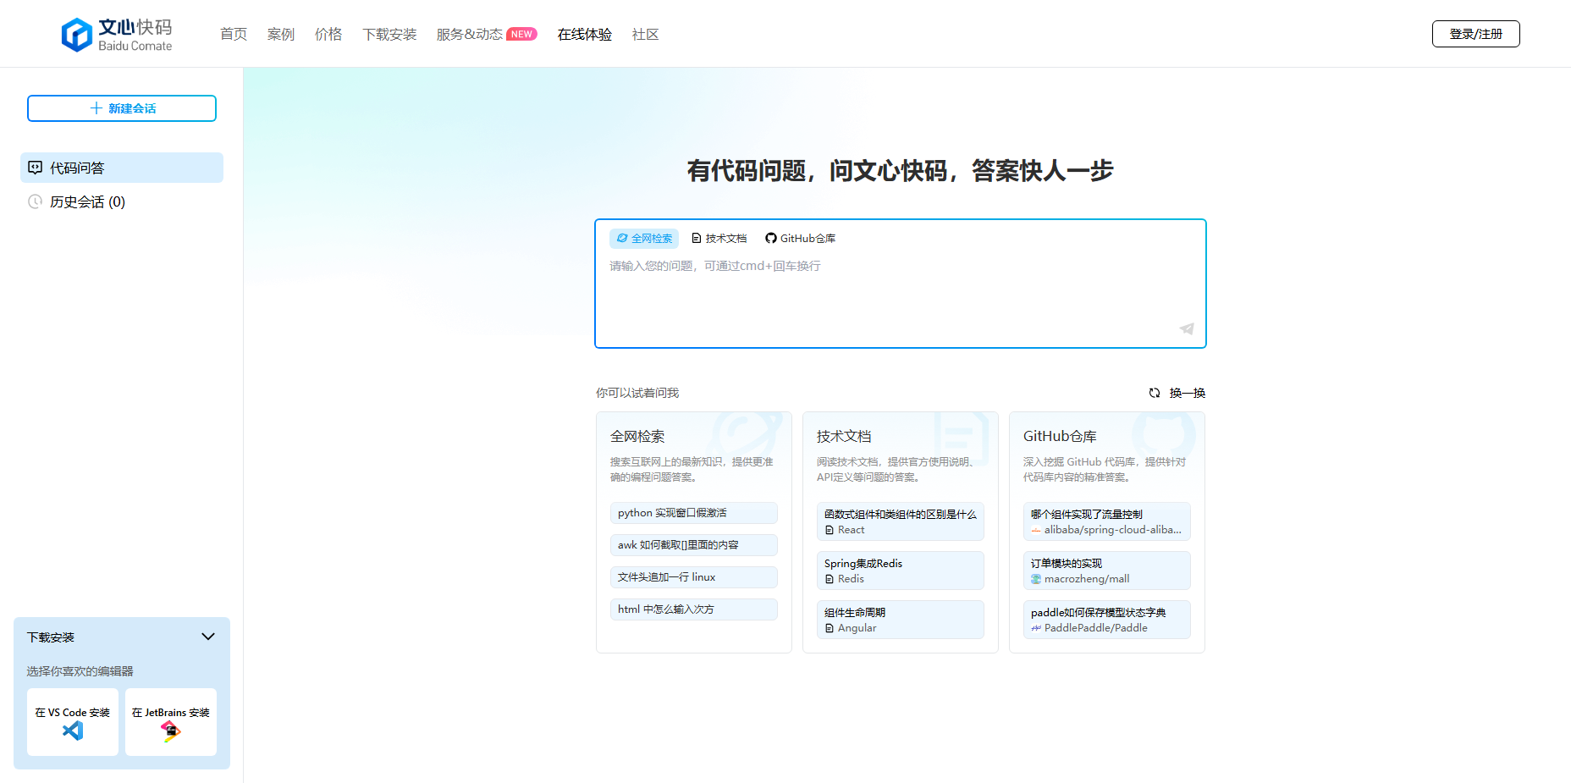Choose suggestion 组件生命周期
Image resolution: width=1571 pixels, height=783 pixels.
[901, 620]
